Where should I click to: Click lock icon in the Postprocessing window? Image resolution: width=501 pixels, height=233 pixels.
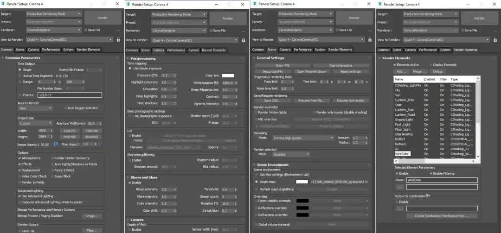click(x=244, y=40)
